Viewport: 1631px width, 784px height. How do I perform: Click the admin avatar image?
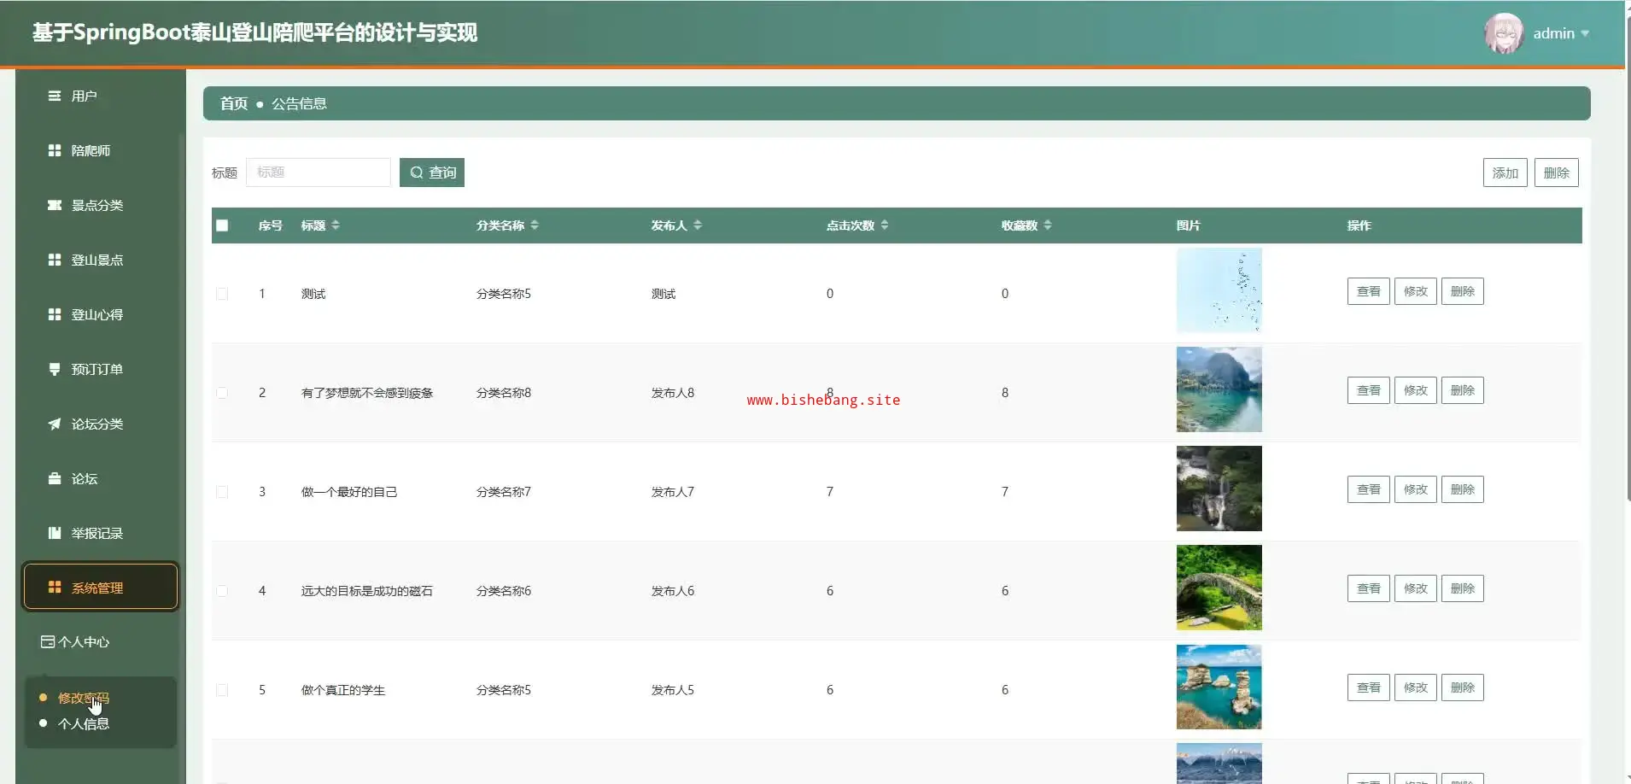1504,33
